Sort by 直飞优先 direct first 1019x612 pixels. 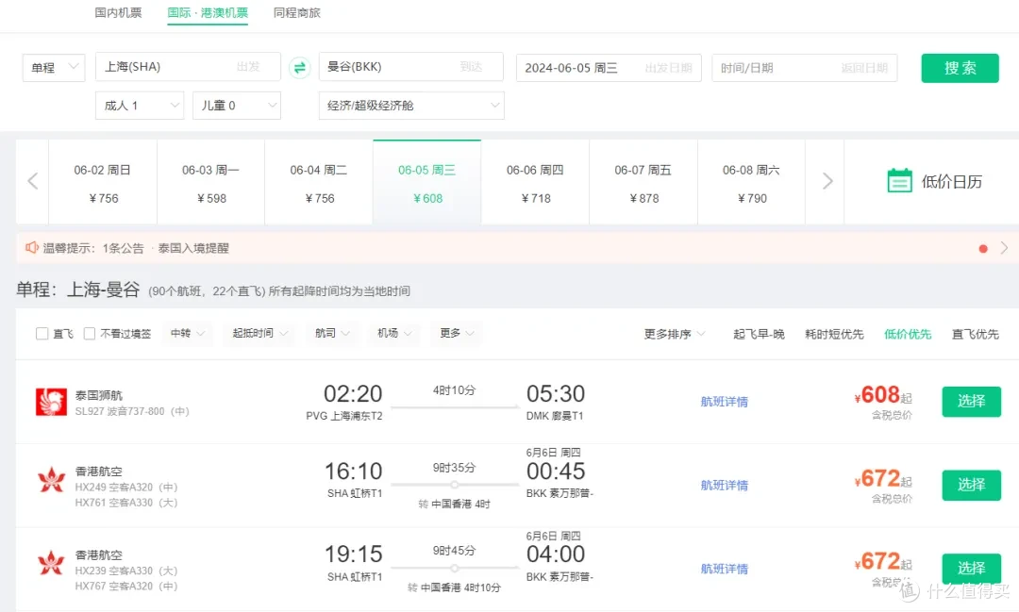click(x=976, y=334)
